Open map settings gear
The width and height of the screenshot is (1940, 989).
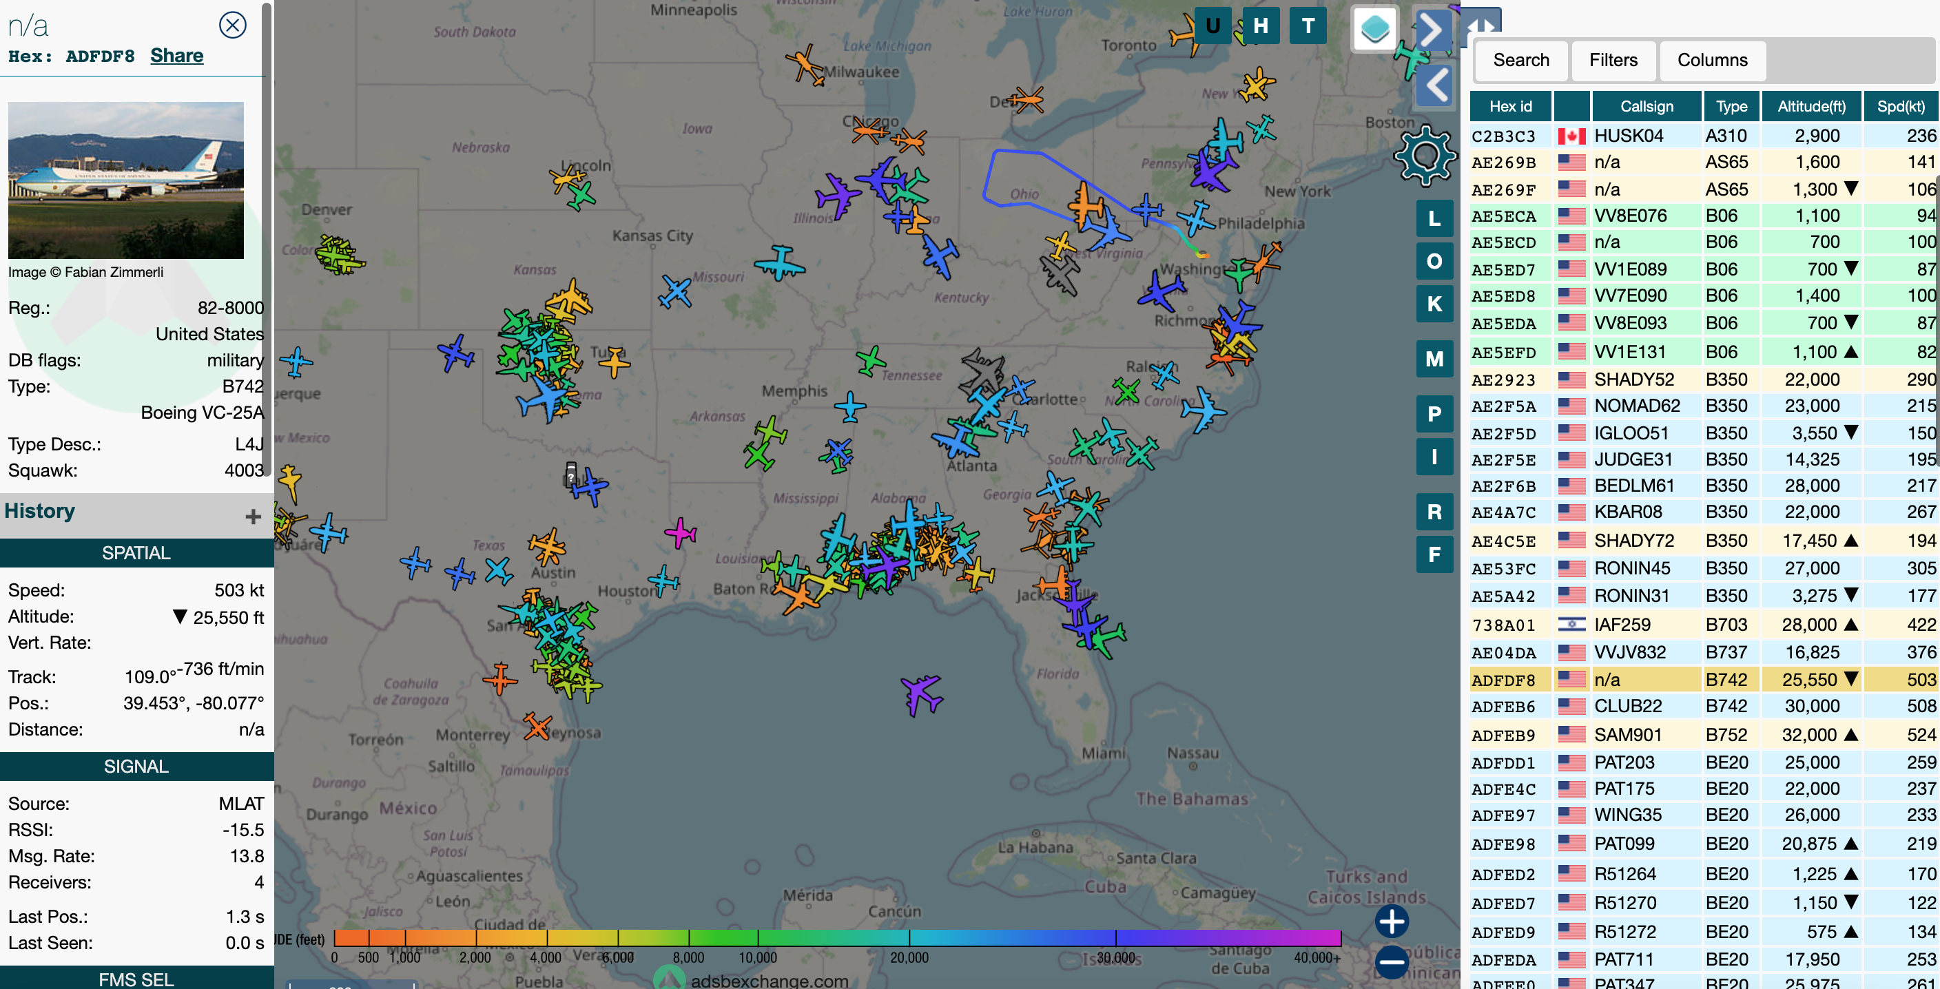pyautogui.click(x=1425, y=156)
